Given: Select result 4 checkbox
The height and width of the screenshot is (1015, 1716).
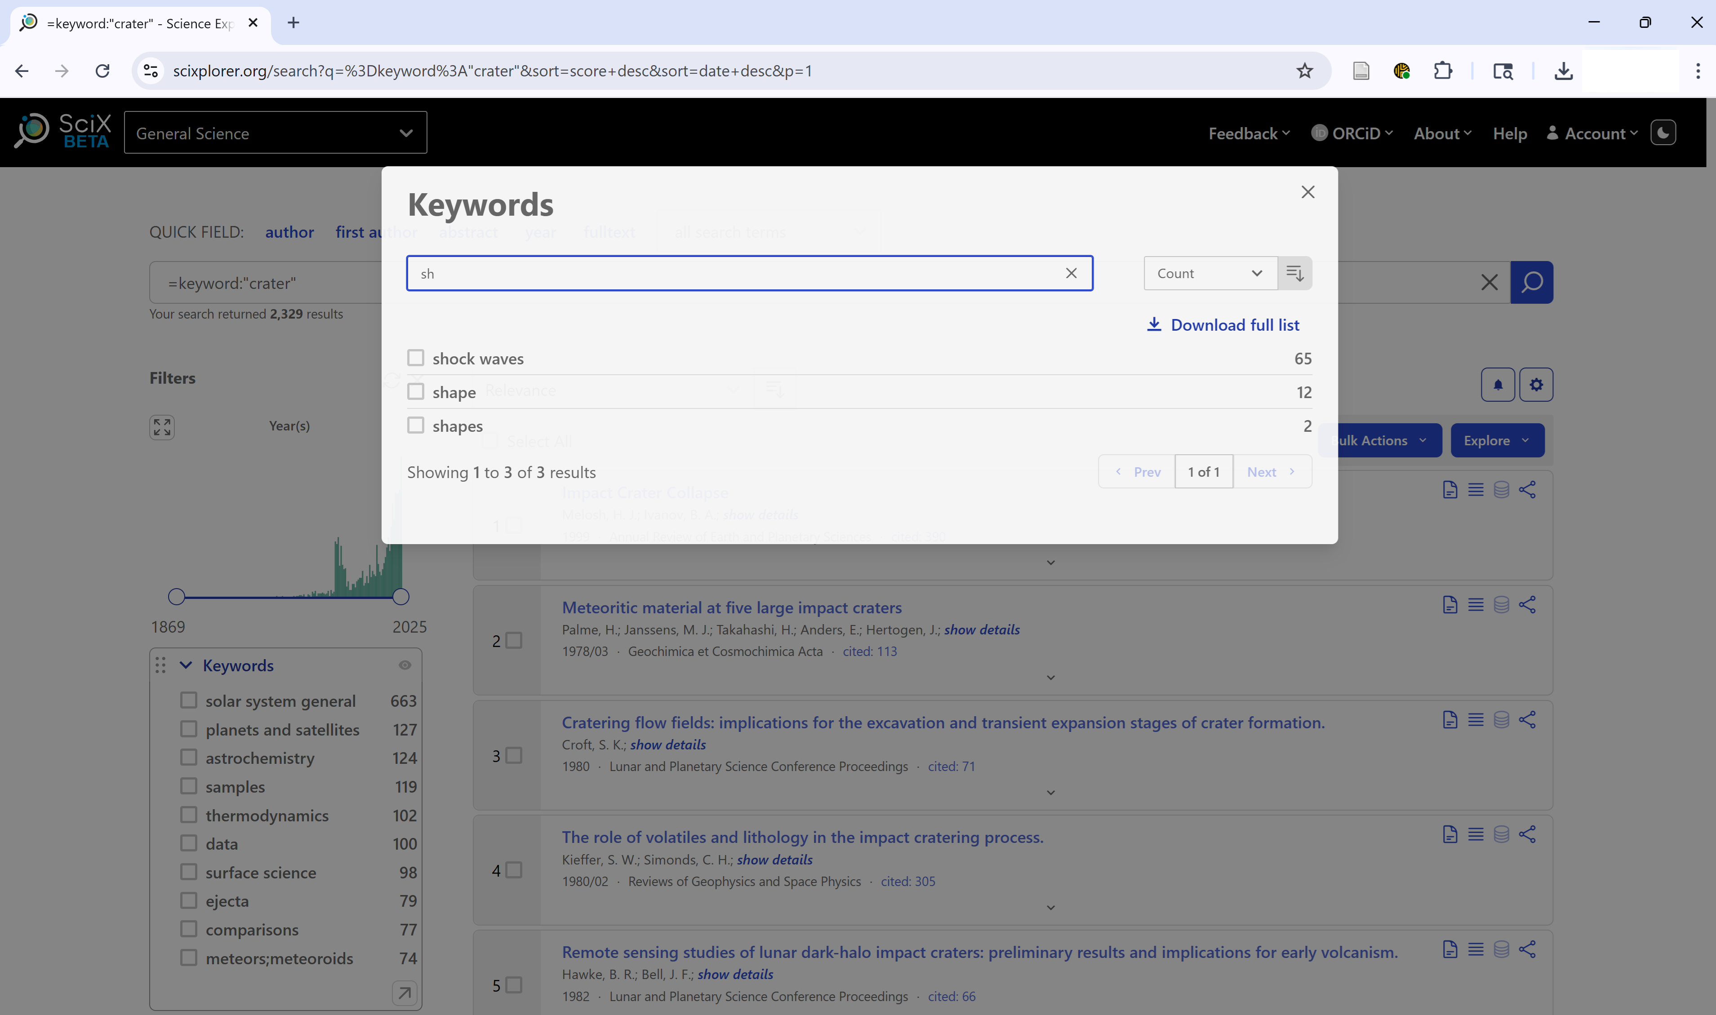Looking at the screenshot, I should pyautogui.click(x=514, y=870).
